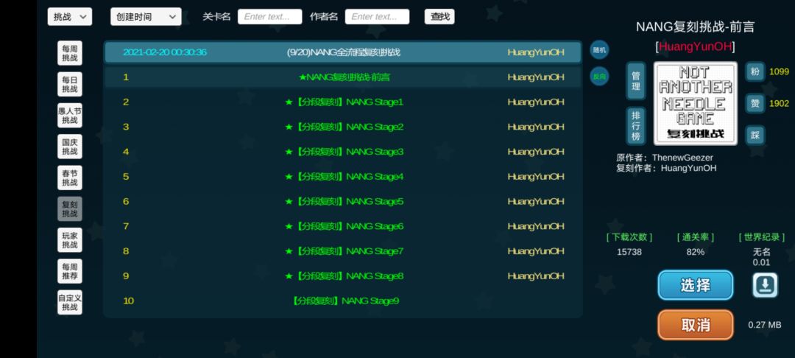
Task: Click the 查找 search button
Action: pos(439,17)
